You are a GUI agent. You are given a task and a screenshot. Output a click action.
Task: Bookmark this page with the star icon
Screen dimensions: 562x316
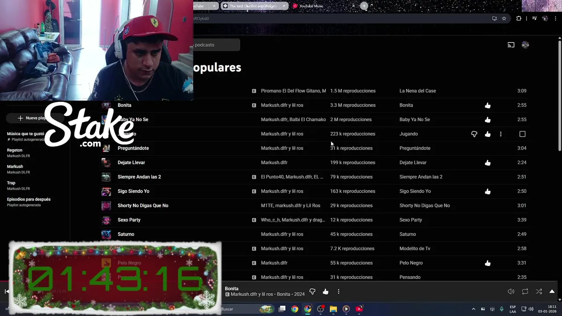click(504, 18)
